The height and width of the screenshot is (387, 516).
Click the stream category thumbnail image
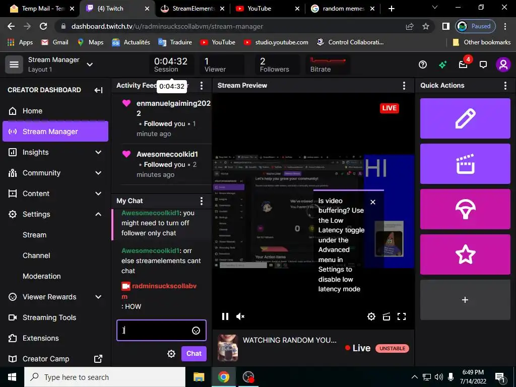click(228, 348)
